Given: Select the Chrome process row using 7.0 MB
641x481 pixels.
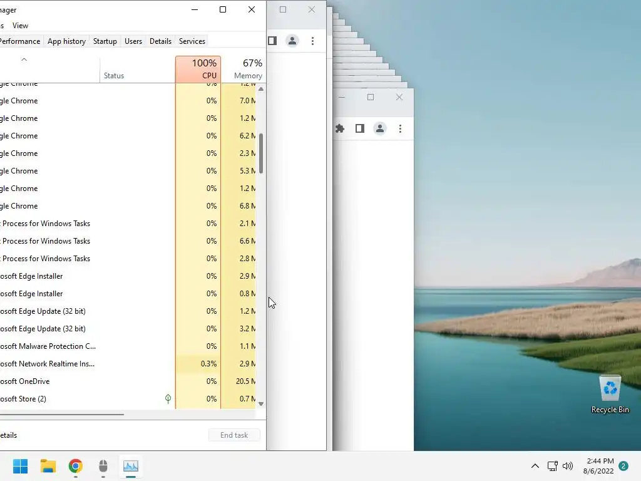Looking at the screenshot, I should [128, 101].
